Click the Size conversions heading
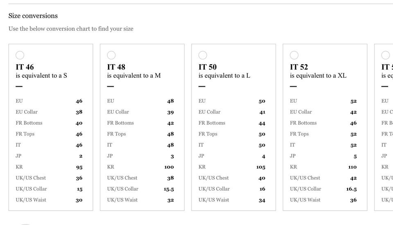 pyautogui.click(x=33, y=16)
